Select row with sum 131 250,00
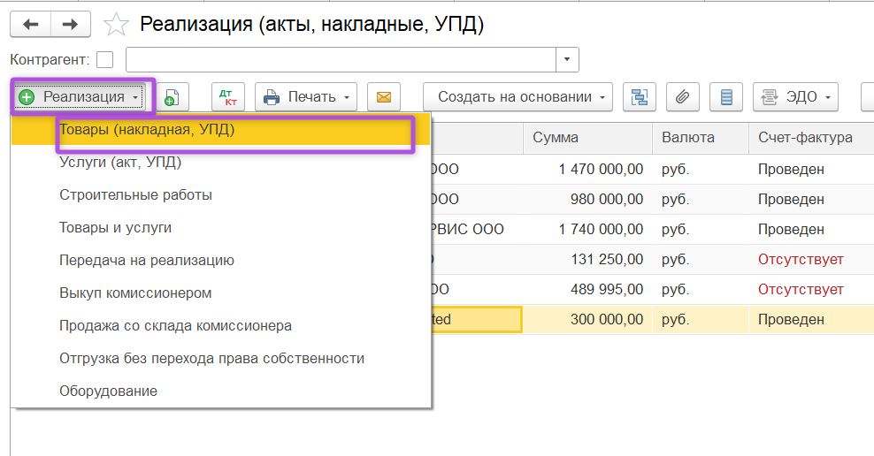The image size is (874, 456). [652, 260]
